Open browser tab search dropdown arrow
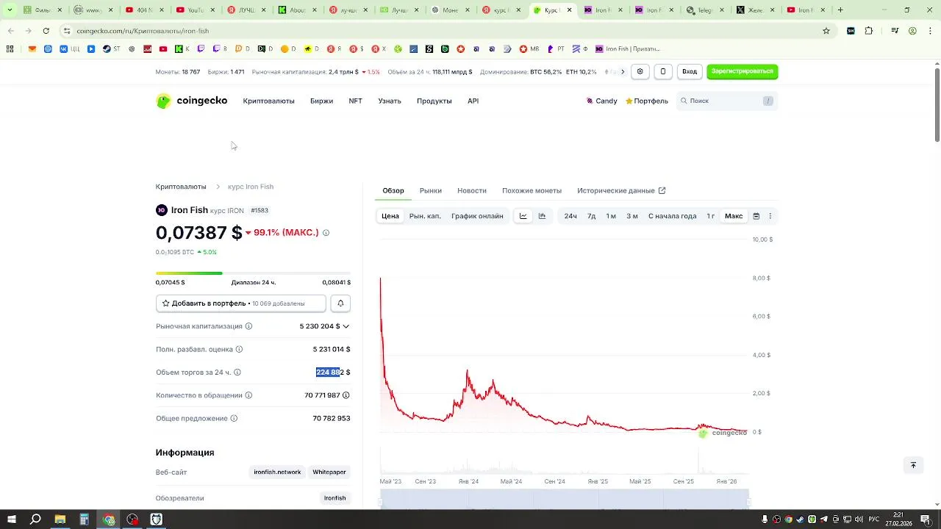 tap(10, 10)
